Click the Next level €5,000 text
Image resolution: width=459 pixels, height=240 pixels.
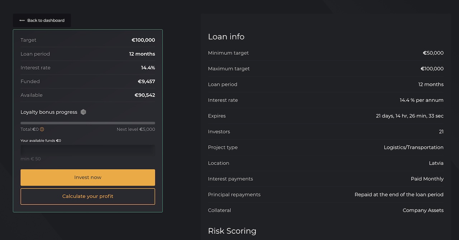(x=136, y=130)
